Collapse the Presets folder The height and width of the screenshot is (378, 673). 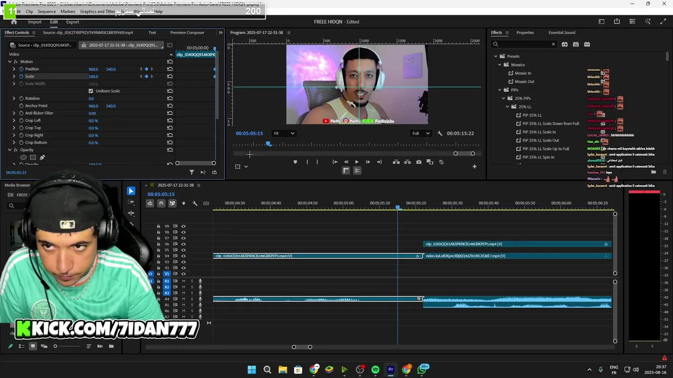click(495, 56)
